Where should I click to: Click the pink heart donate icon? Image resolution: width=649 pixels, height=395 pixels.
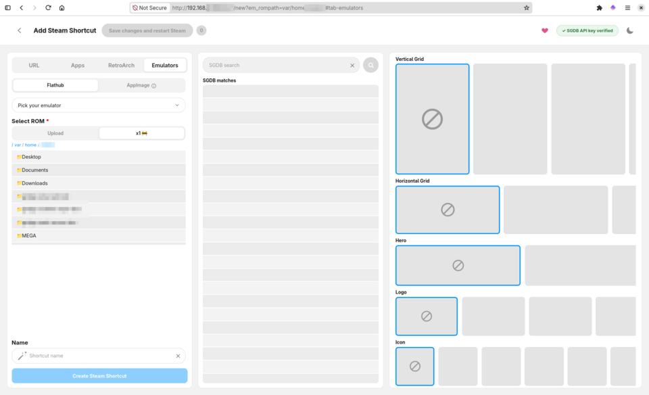pyautogui.click(x=545, y=30)
